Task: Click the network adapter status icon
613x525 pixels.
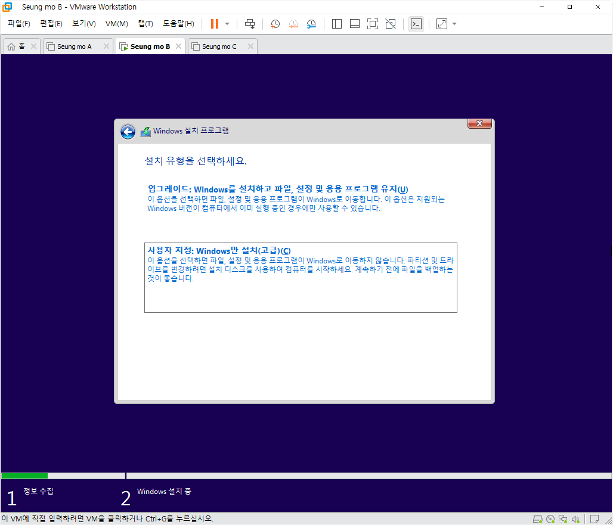Action: point(563,519)
